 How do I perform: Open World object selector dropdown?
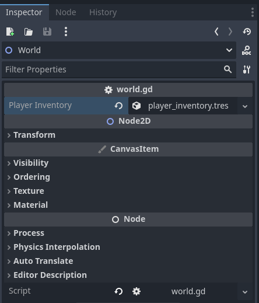point(119,50)
